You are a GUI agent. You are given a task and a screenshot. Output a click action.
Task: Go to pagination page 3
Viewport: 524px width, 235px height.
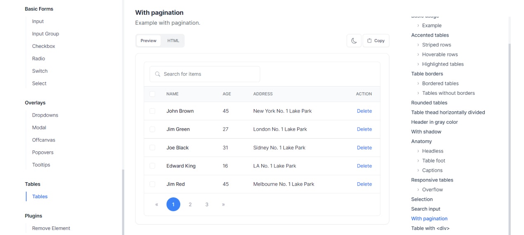pyautogui.click(x=207, y=204)
